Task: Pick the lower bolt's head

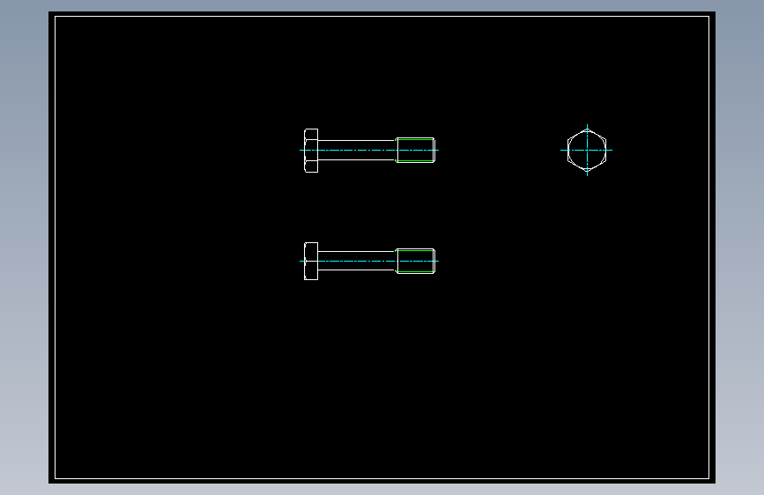Action: (x=311, y=261)
